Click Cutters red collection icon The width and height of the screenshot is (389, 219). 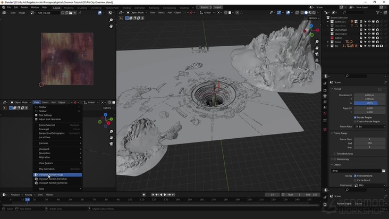point(332,38)
